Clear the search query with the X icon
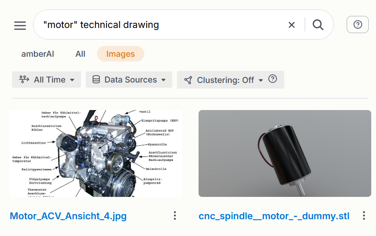 click(x=292, y=25)
